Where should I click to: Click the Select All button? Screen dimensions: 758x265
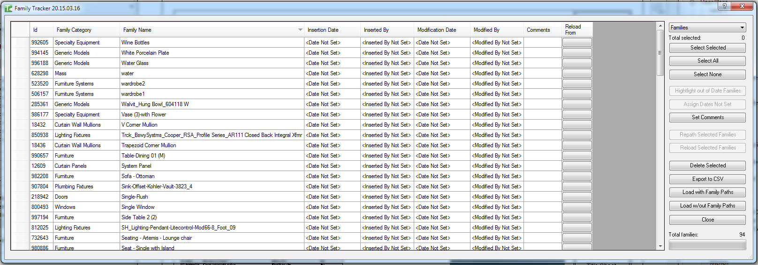pyautogui.click(x=707, y=61)
